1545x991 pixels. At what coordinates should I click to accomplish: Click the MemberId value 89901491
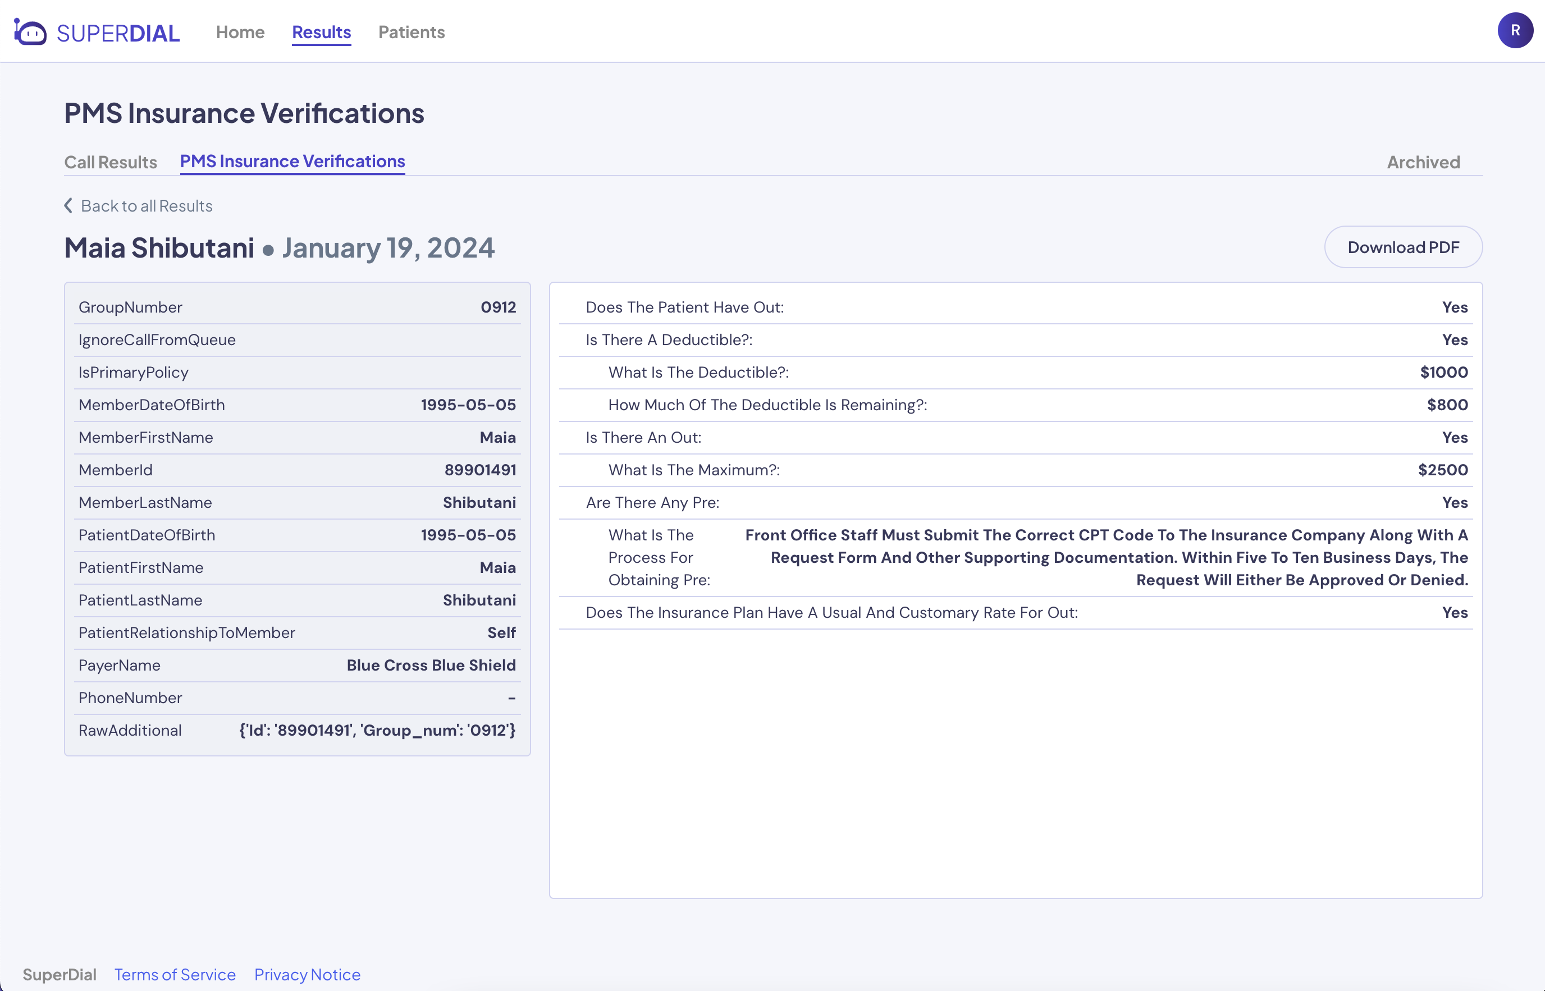click(480, 470)
